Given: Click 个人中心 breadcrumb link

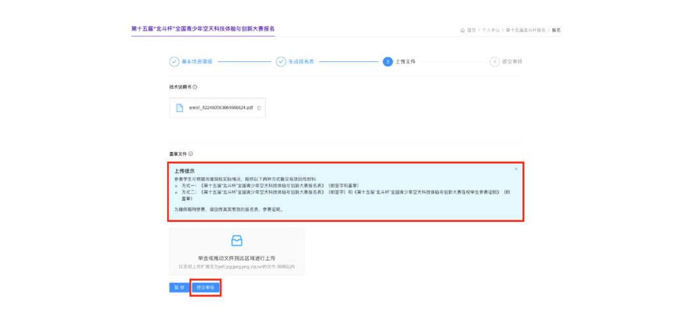Looking at the screenshot, I should tap(491, 31).
